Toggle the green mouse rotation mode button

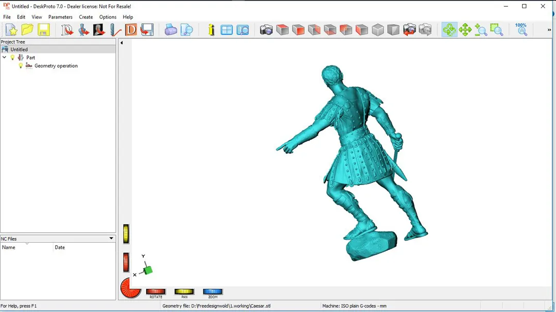(x=449, y=30)
